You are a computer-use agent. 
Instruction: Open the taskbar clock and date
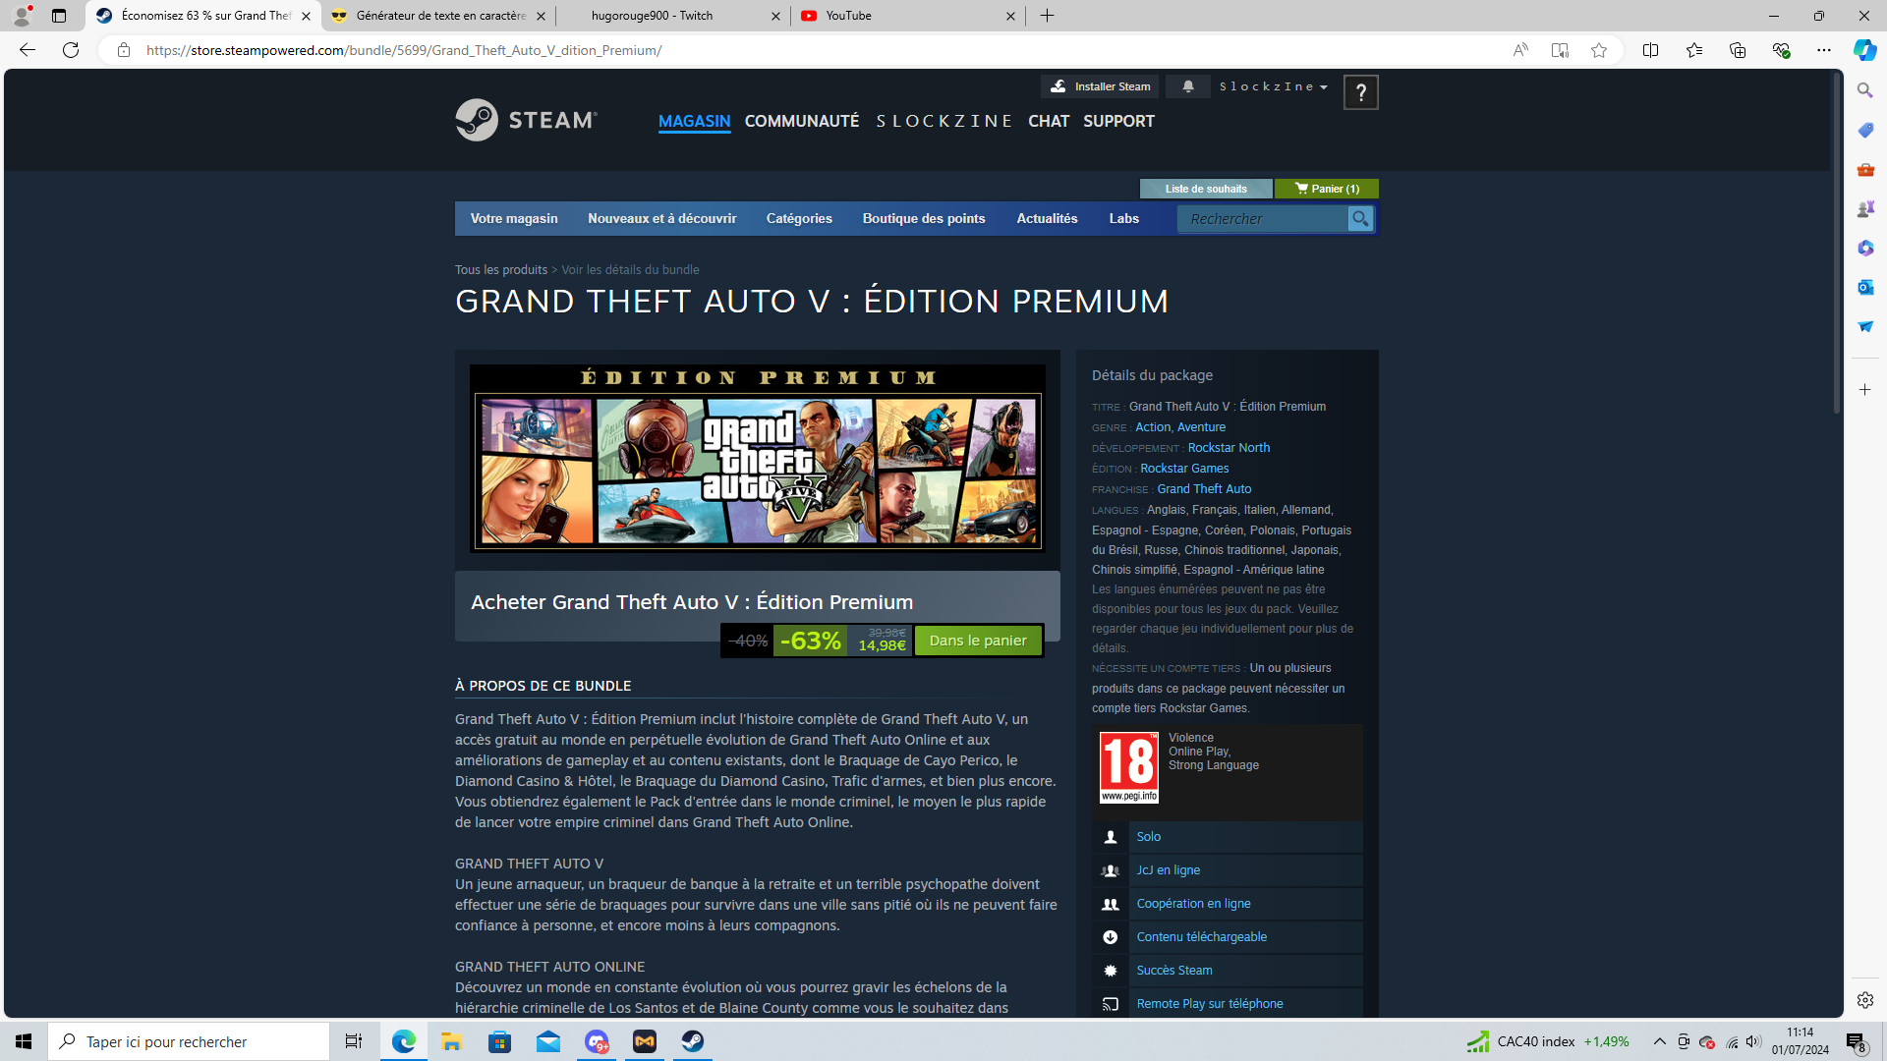(x=1801, y=1041)
